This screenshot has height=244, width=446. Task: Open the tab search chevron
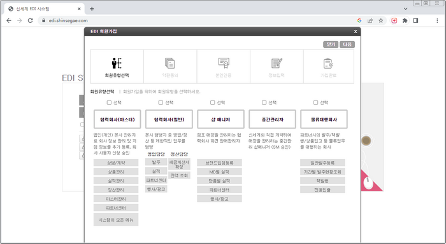(x=406, y=9)
